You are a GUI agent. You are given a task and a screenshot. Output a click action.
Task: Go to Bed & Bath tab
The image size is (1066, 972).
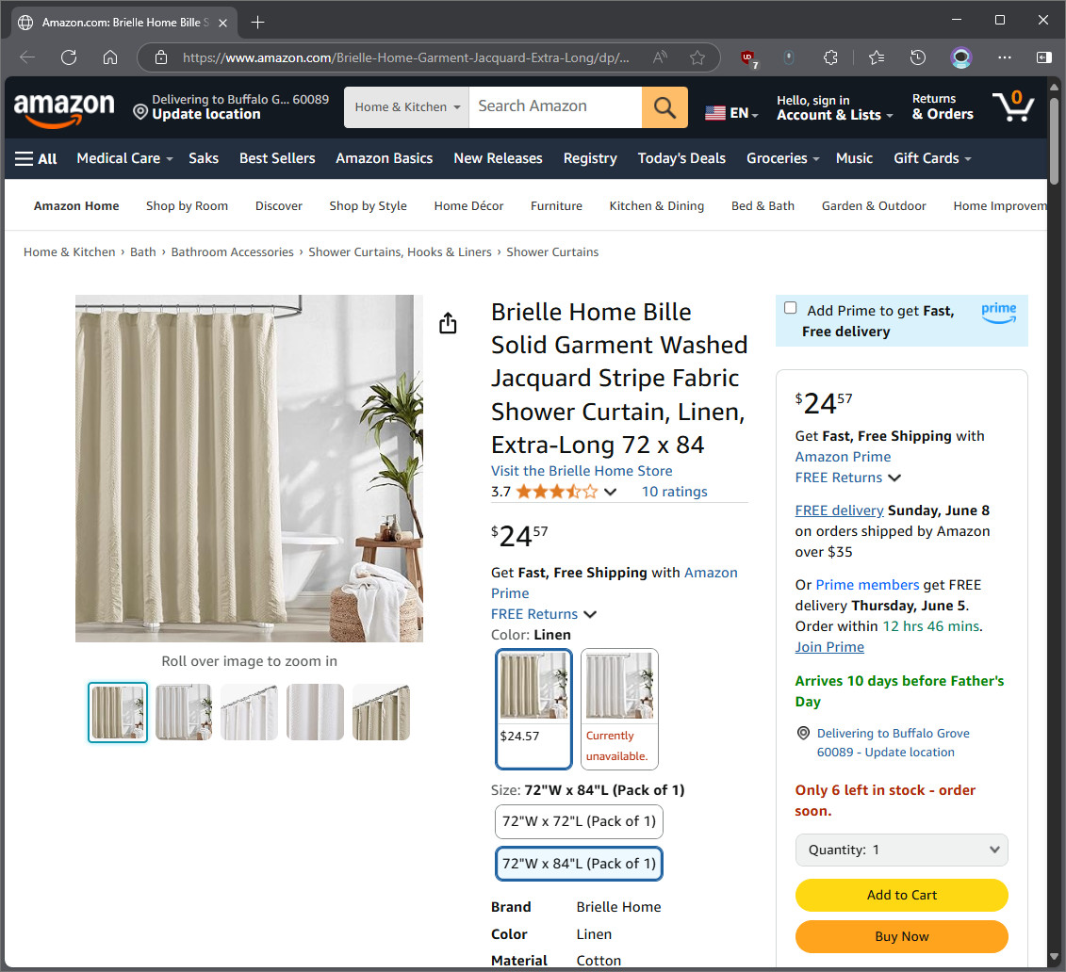pos(763,206)
